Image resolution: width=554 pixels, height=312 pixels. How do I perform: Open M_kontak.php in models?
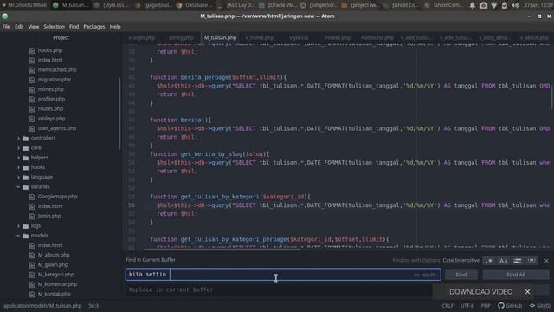coord(54,294)
